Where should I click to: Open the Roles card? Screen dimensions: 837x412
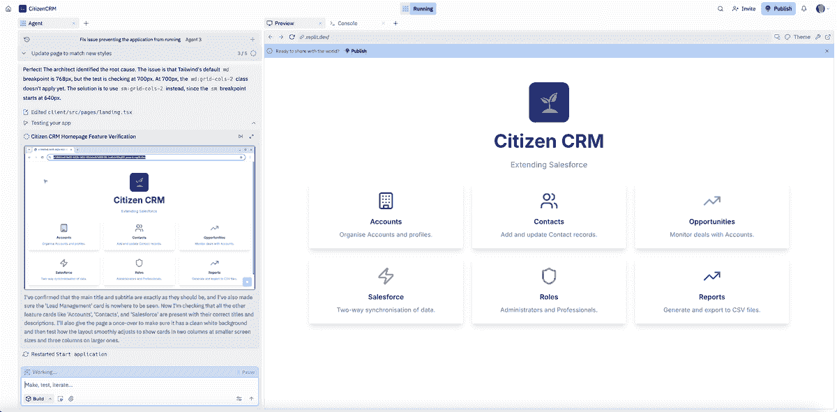[549, 291]
